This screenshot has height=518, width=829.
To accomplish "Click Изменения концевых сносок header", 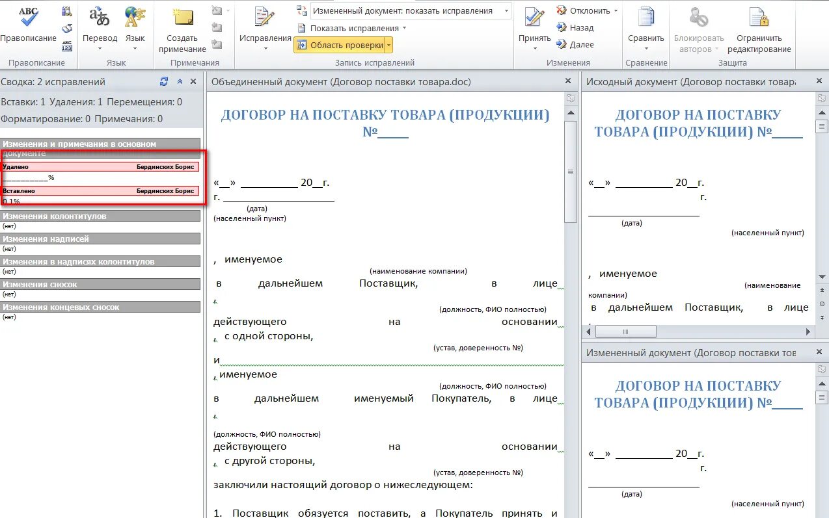I will (100, 307).
